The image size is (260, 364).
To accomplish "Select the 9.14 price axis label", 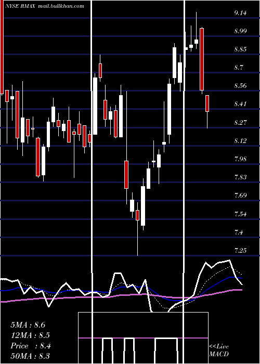I will [x=240, y=13].
